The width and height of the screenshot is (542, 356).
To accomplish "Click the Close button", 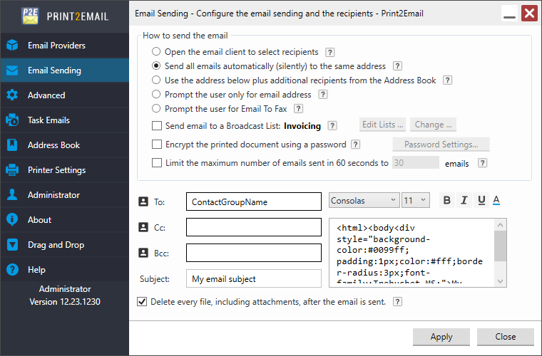I will coord(506,337).
